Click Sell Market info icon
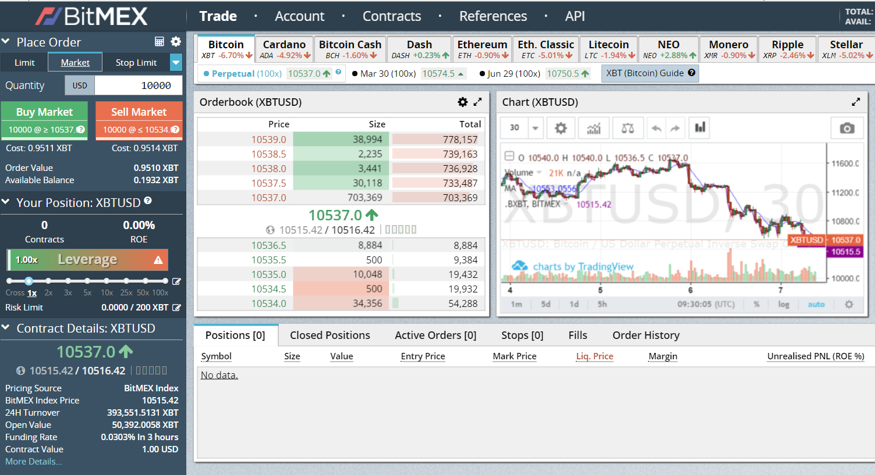 (175, 130)
